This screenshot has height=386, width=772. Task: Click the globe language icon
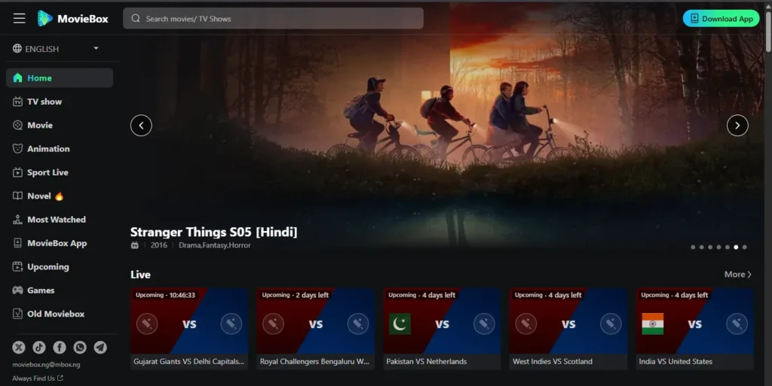[17, 49]
